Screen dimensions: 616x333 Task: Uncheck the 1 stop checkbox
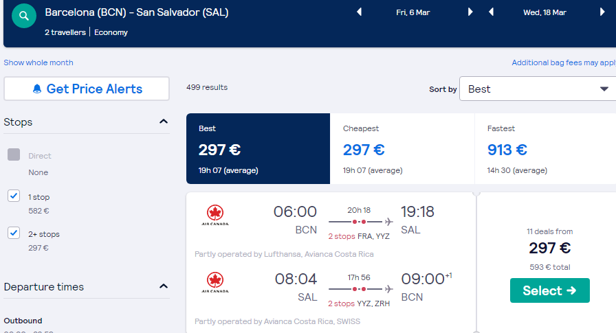click(x=14, y=196)
